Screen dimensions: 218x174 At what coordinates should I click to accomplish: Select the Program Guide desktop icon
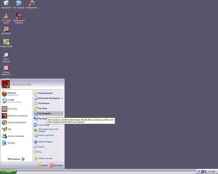click(x=6, y=43)
